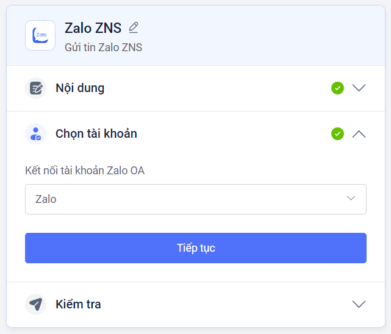The width and height of the screenshot is (391, 334).
Task: Click the Kiểm tra paper plane icon
Action: coord(36,304)
